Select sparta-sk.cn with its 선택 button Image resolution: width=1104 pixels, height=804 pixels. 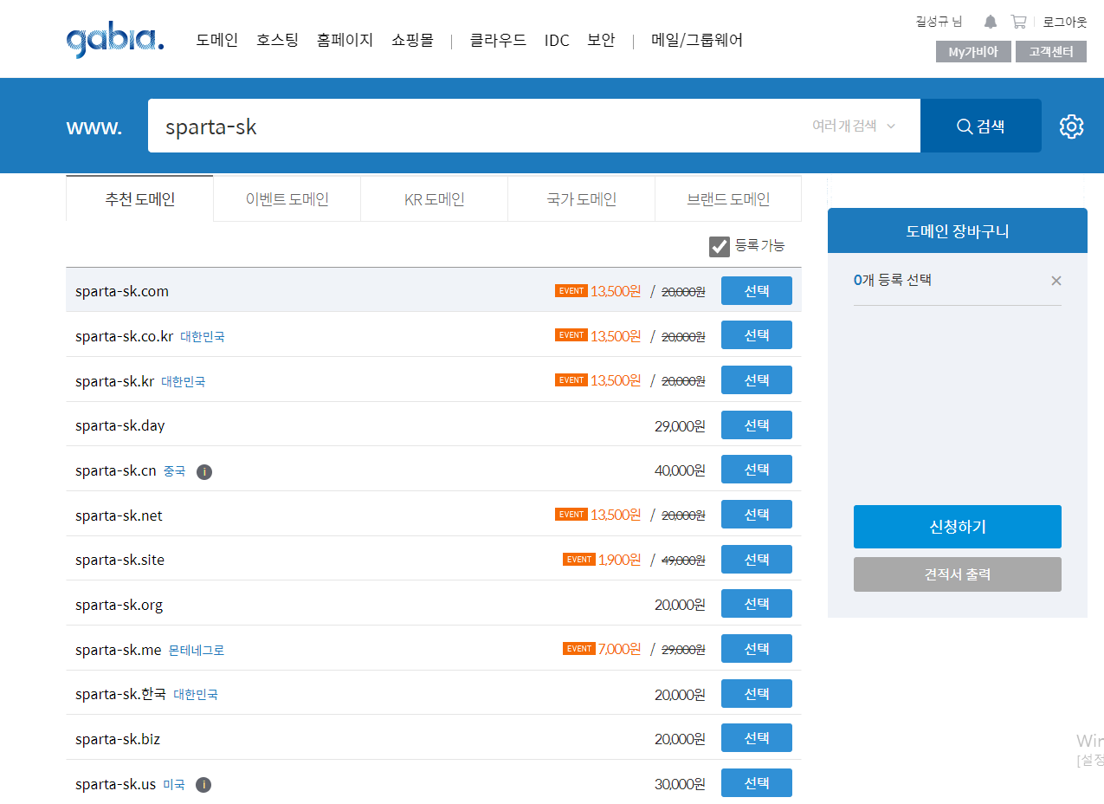point(757,470)
